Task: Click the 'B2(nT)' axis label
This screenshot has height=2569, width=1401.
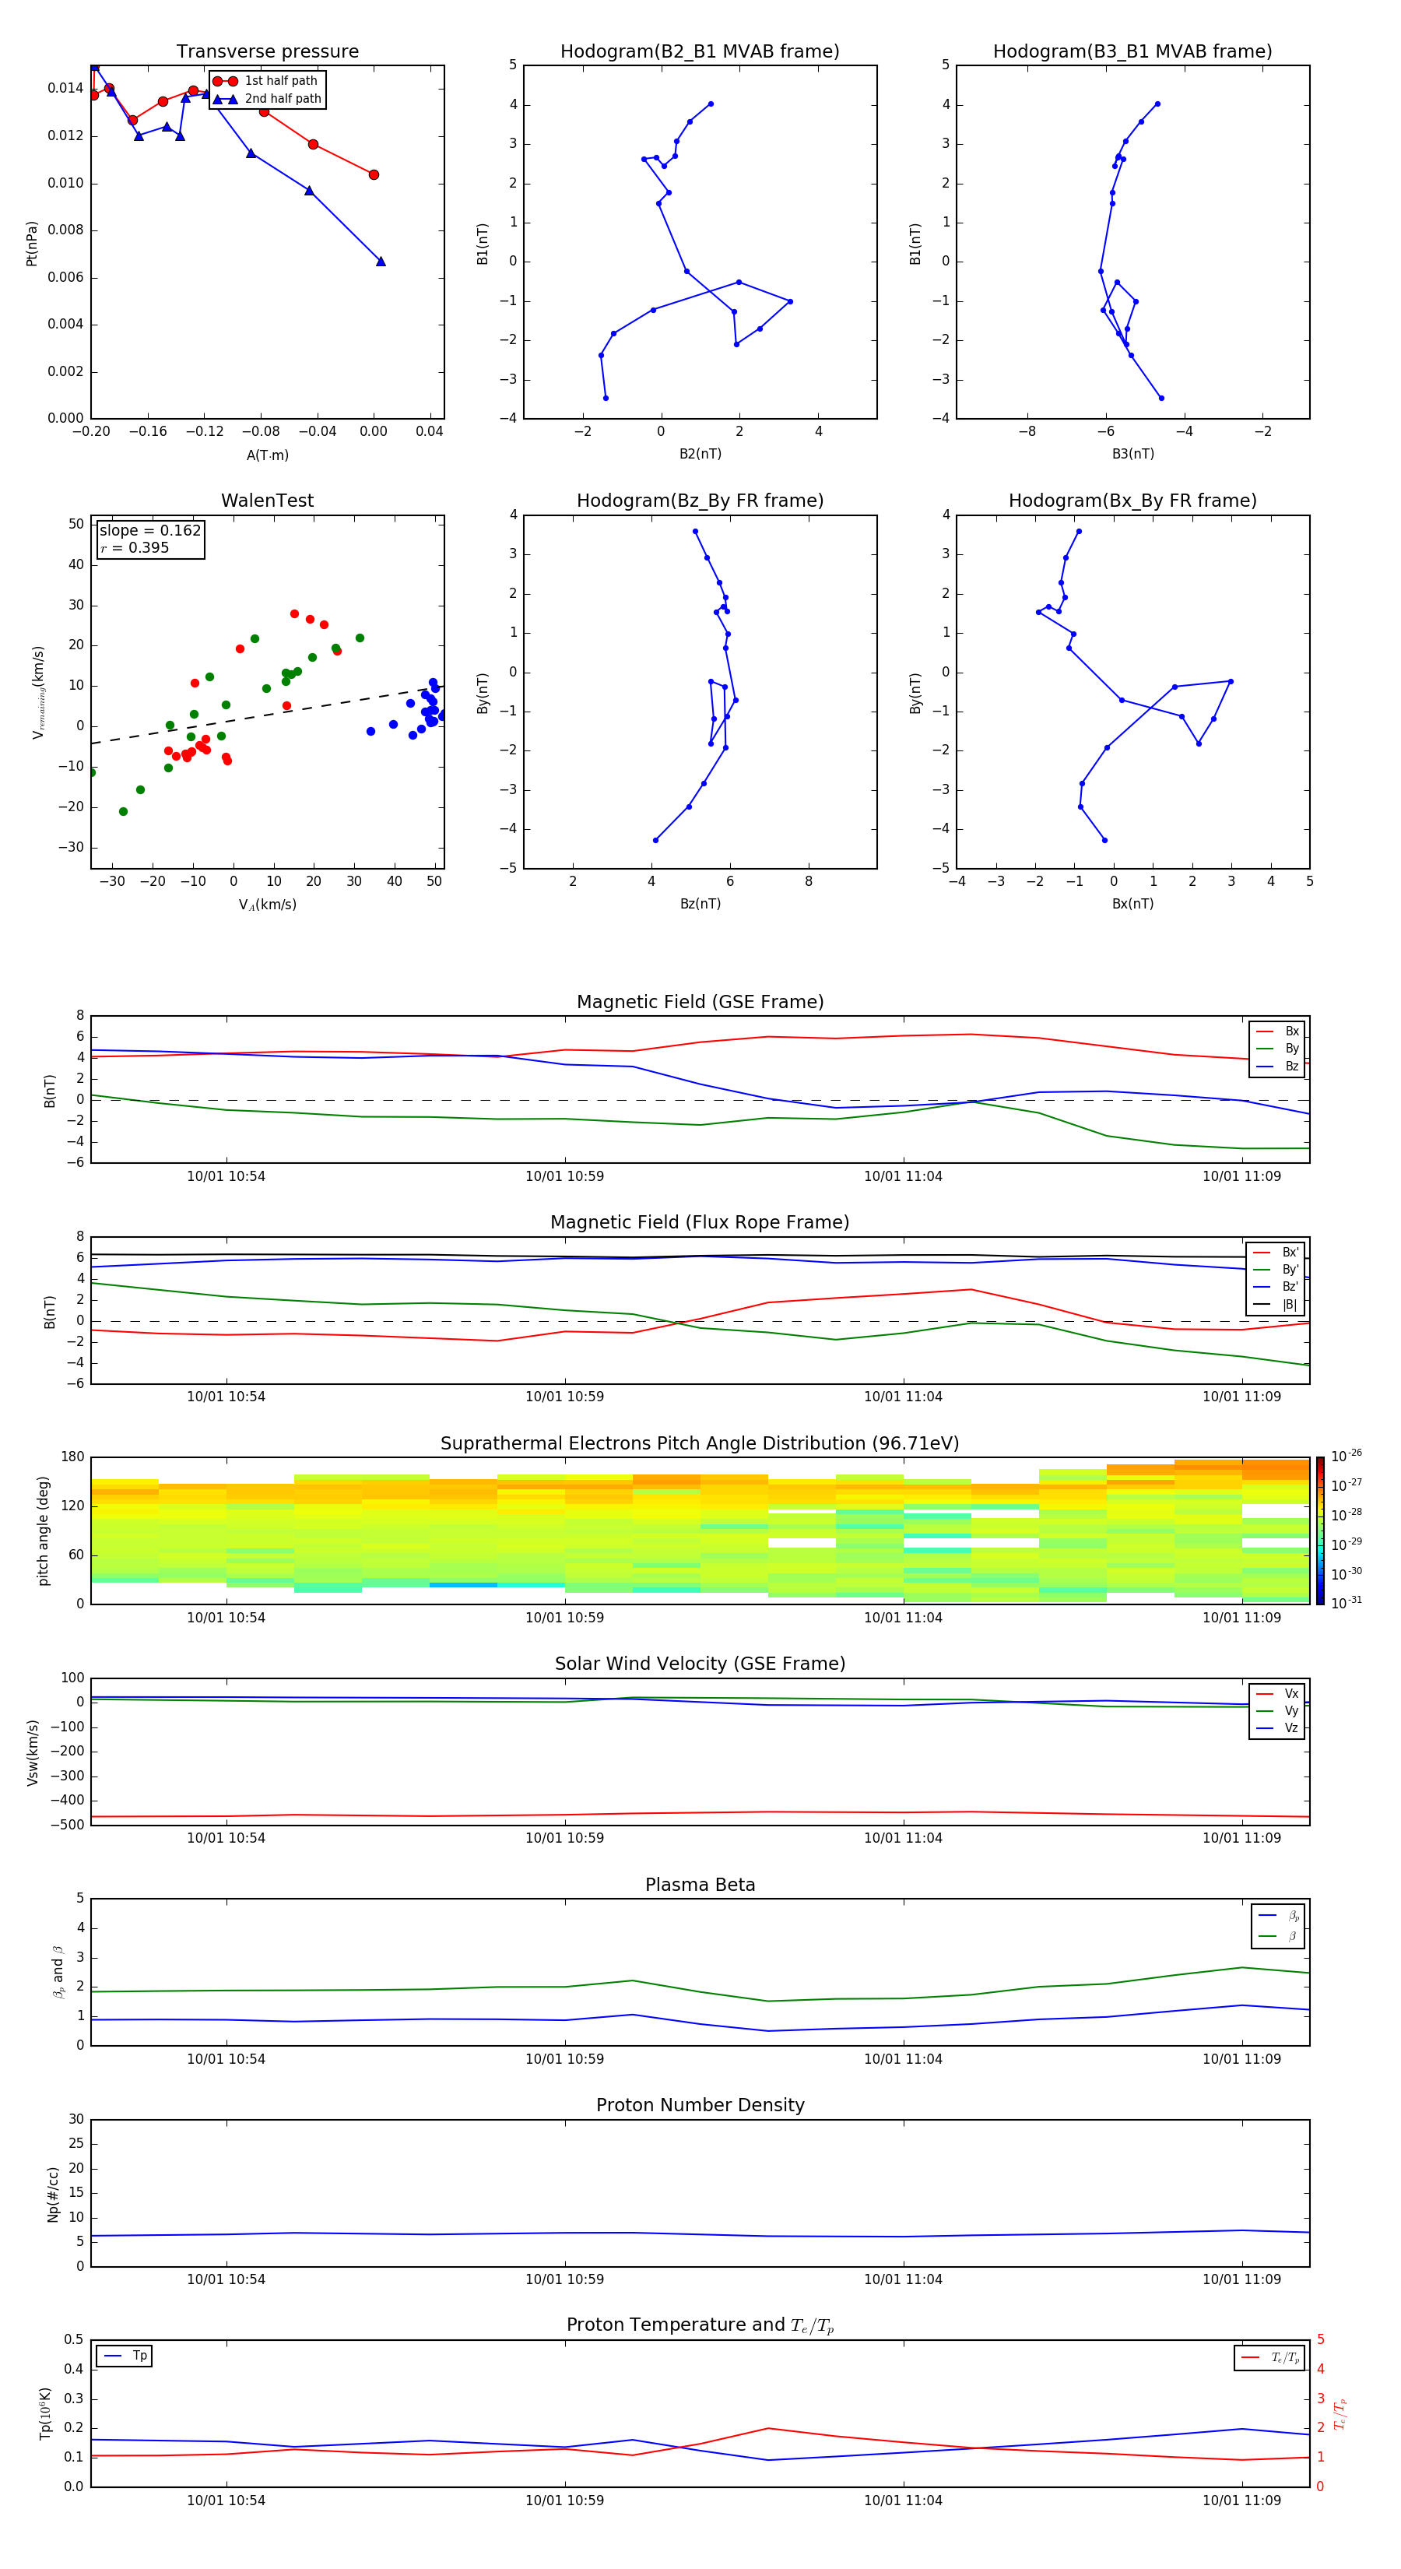Action: click(700, 454)
